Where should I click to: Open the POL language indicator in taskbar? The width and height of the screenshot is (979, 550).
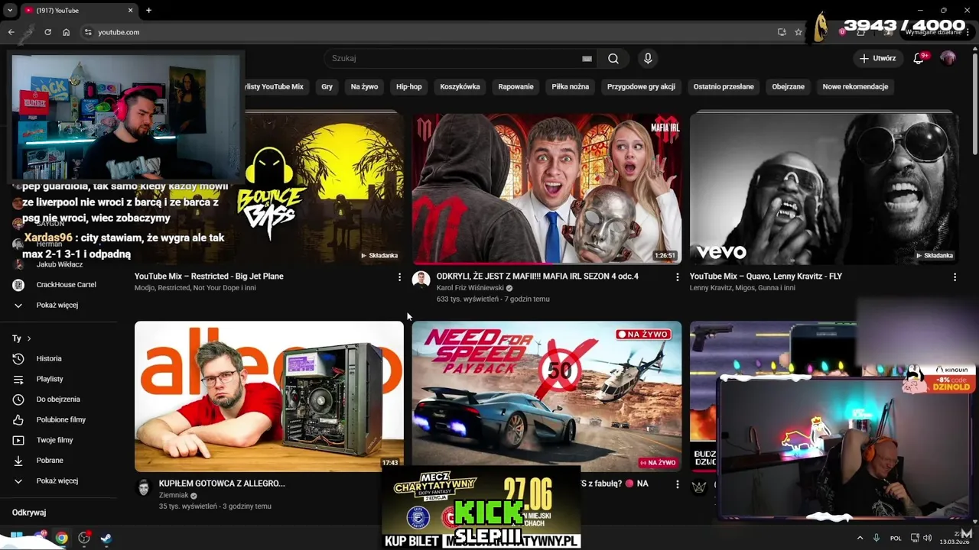896,539
